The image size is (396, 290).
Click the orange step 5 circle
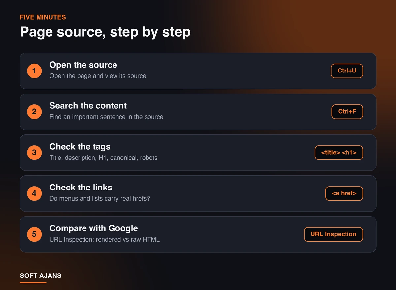pyautogui.click(x=34, y=234)
